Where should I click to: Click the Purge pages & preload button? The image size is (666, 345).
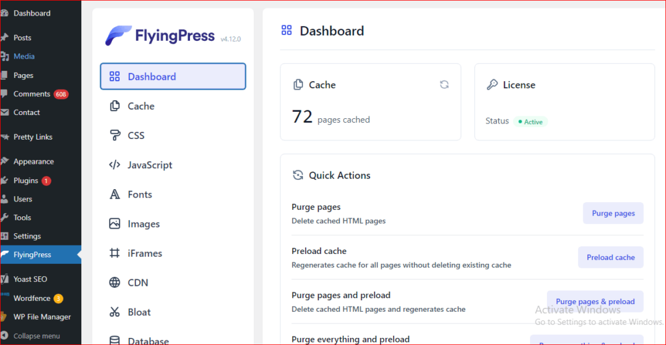pyautogui.click(x=595, y=301)
